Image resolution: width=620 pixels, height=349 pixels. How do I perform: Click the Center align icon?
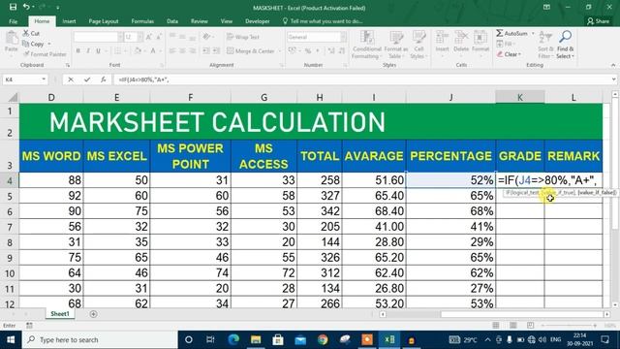click(x=182, y=51)
